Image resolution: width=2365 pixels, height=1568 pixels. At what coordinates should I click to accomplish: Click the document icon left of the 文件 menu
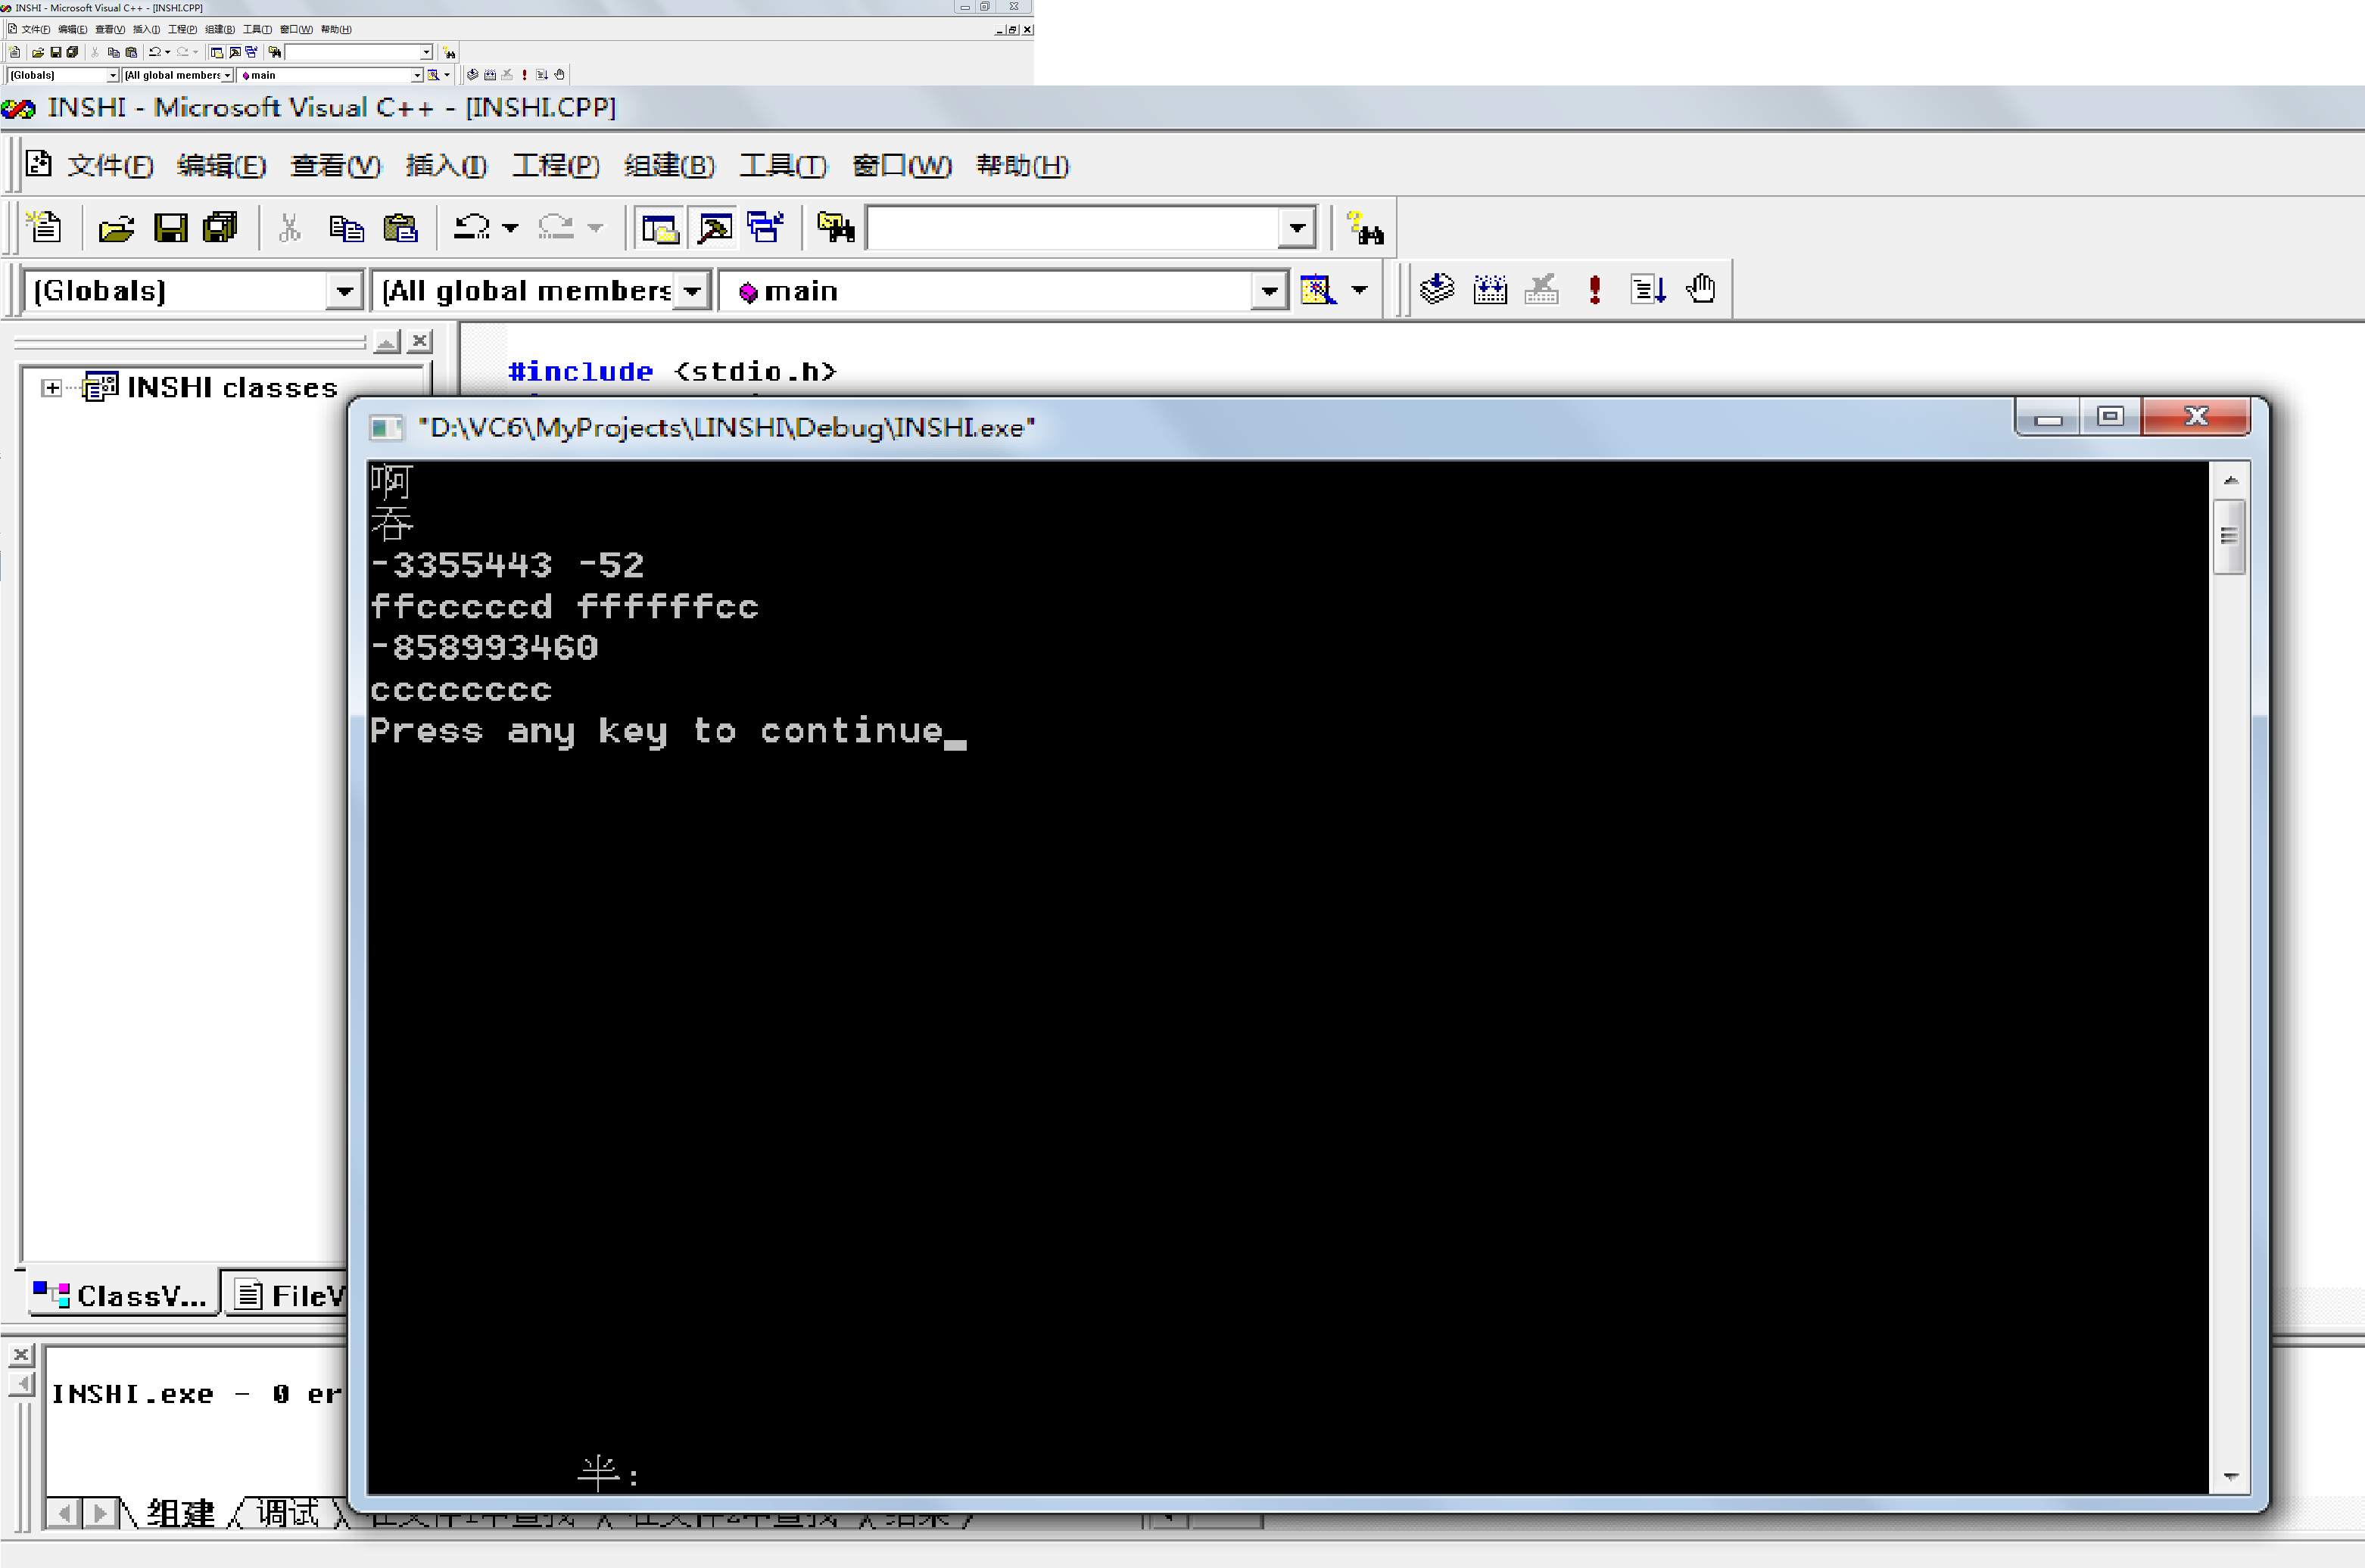(x=39, y=164)
